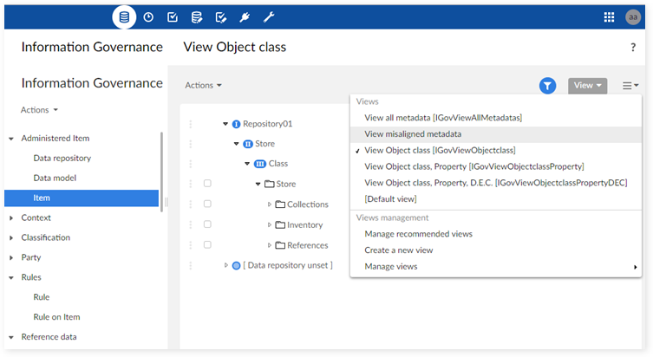Click the user avatar icon
The image size is (653, 357).
[632, 16]
